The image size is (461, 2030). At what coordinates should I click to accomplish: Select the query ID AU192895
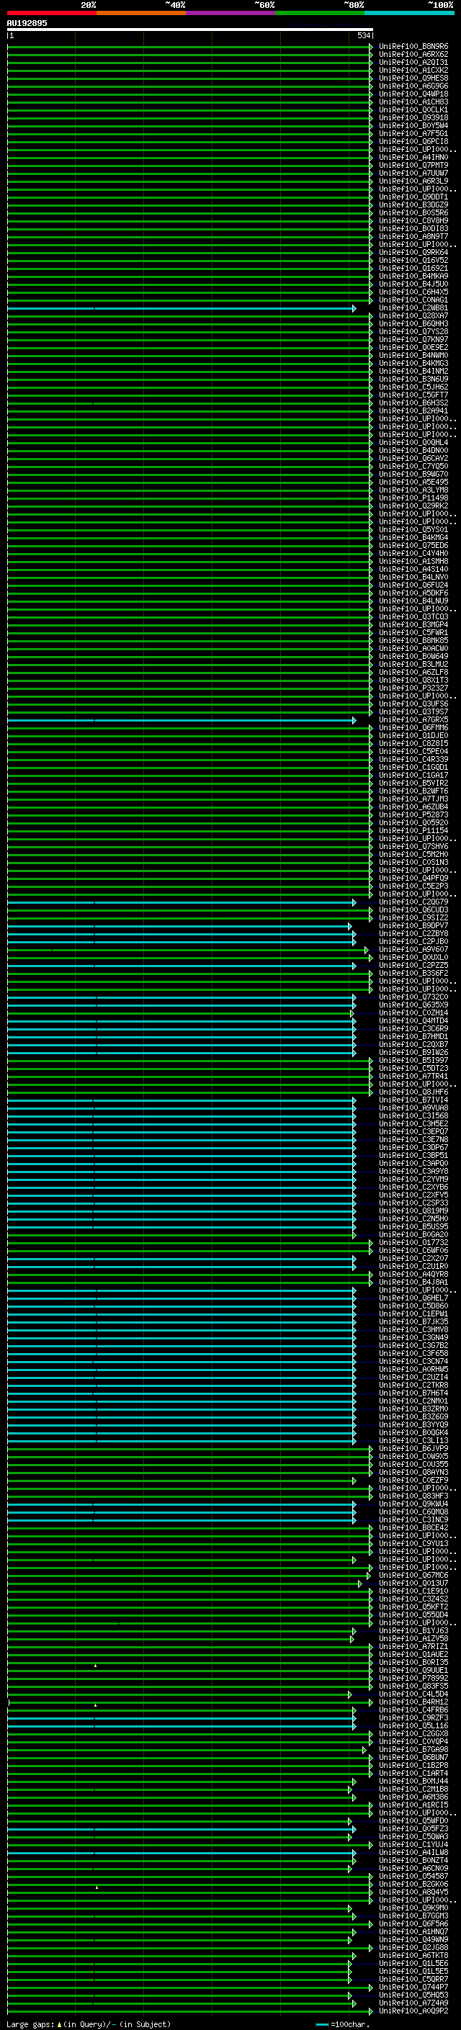(x=27, y=23)
